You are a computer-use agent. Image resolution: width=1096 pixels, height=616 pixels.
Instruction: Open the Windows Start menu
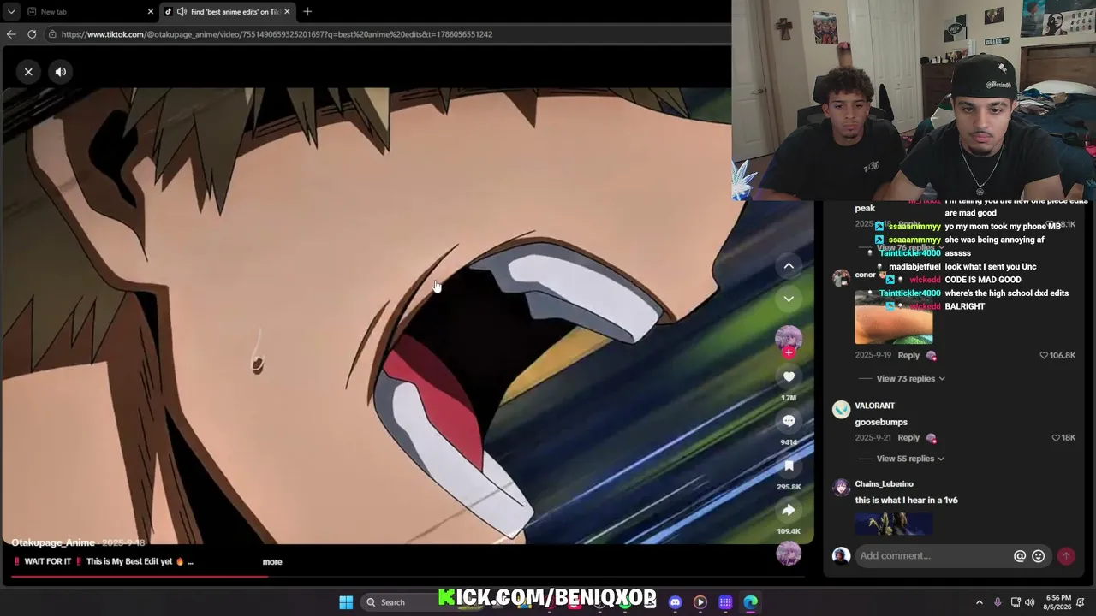pyautogui.click(x=346, y=602)
